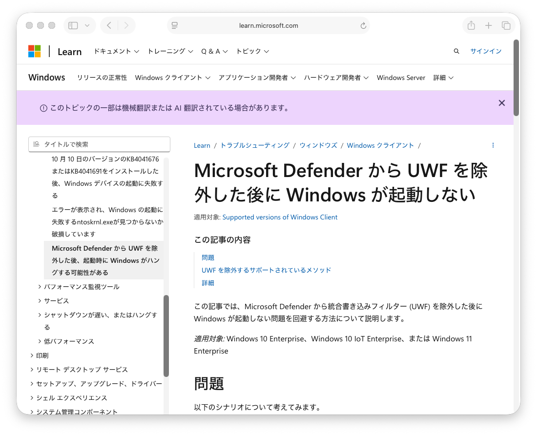Open the Windows クライアント dropdown

click(172, 78)
